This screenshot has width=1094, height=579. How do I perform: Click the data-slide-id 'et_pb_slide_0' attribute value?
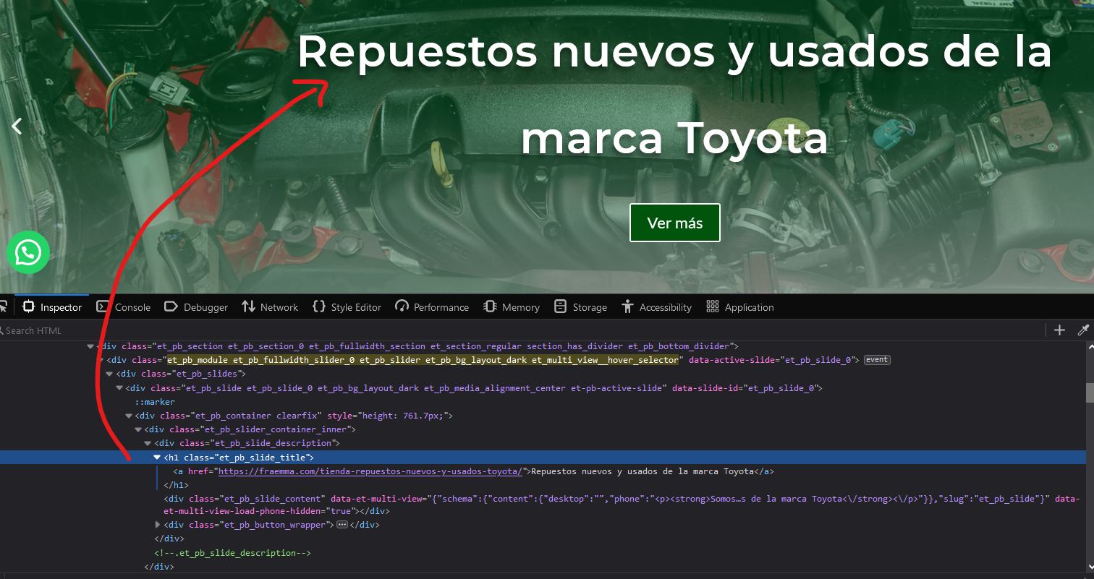click(x=781, y=388)
